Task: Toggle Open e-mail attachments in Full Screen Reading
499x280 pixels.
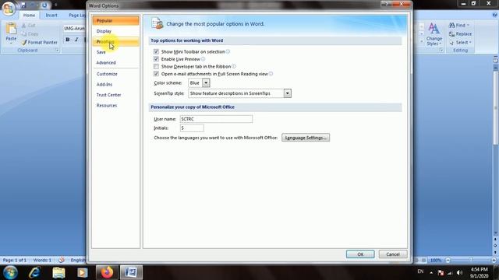Action: click(156, 74)
